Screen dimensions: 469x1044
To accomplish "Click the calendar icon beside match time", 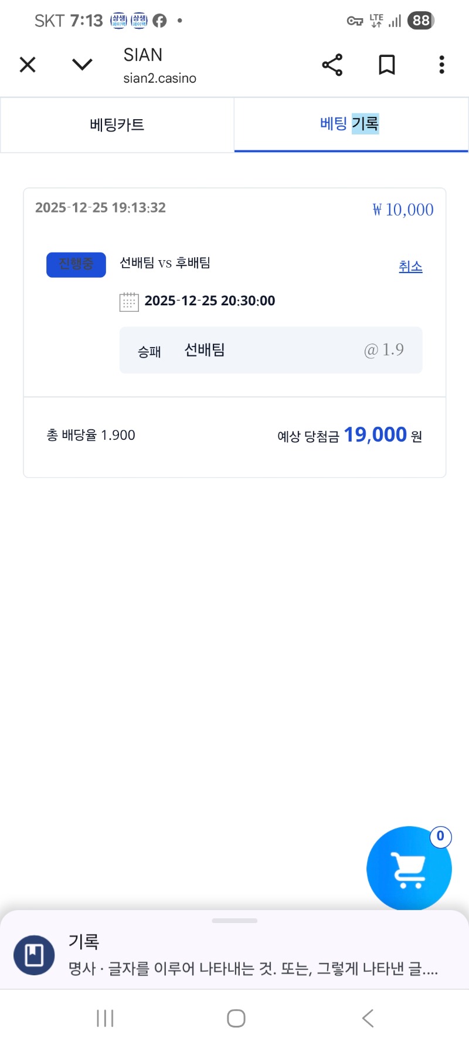I will pos(129,302).
